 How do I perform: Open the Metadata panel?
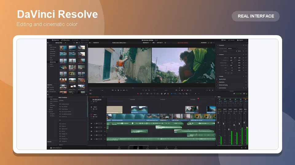tap(231, 40)
